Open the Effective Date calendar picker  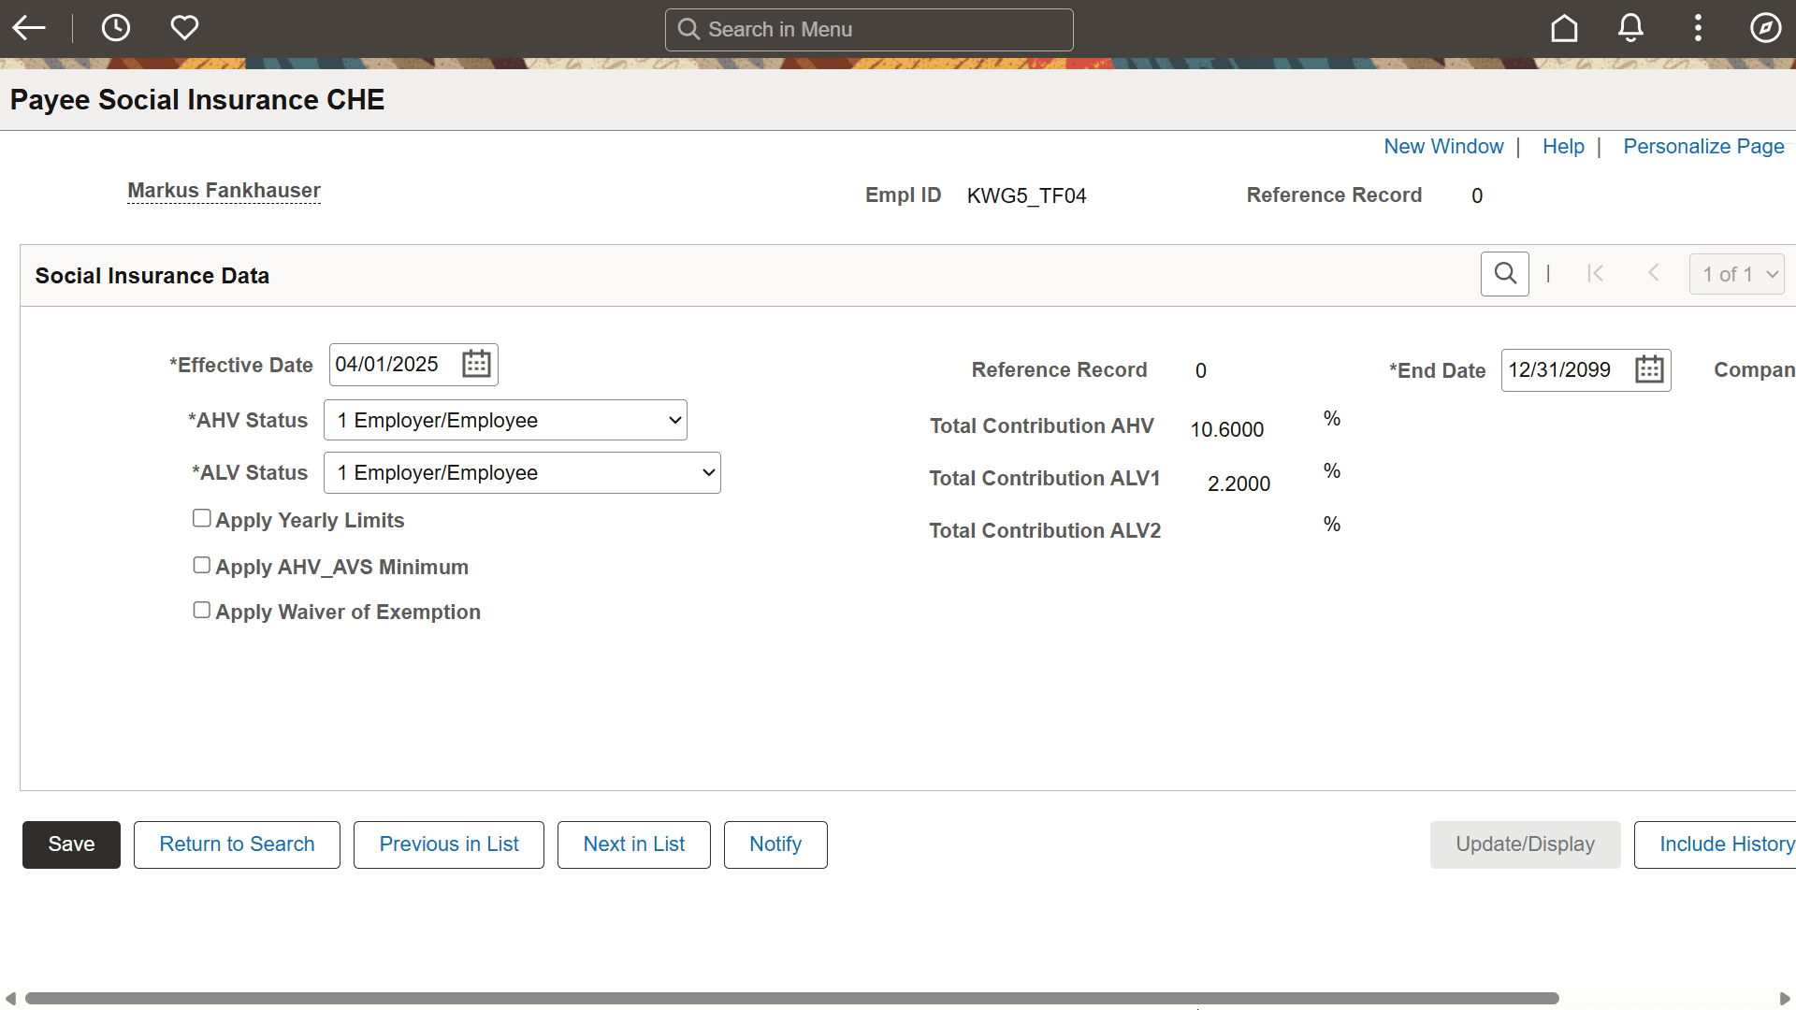[476, 364]
